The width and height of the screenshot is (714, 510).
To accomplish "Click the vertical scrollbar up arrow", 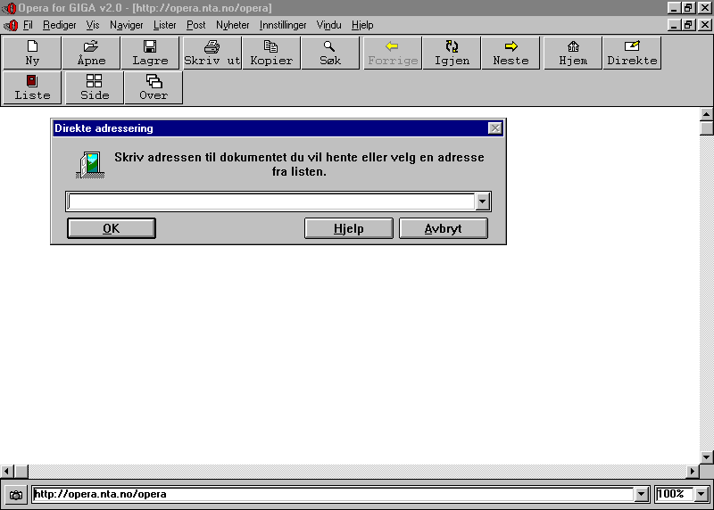I will 706,114.
